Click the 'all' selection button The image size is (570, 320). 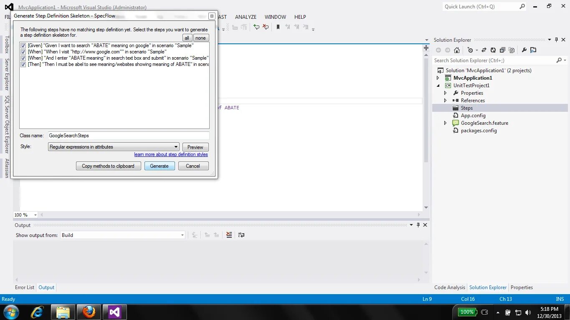(187, 38)
